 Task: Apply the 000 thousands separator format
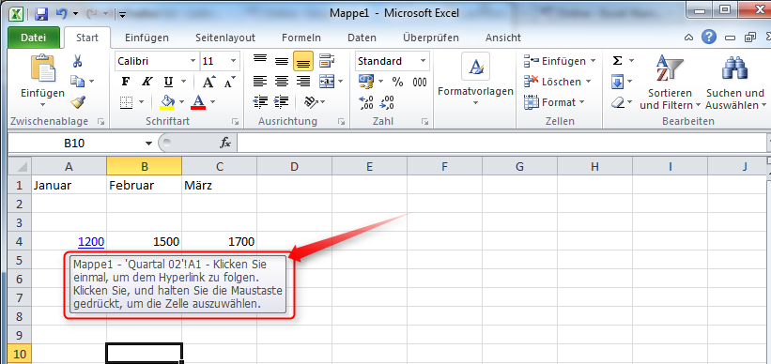(420, 82)
